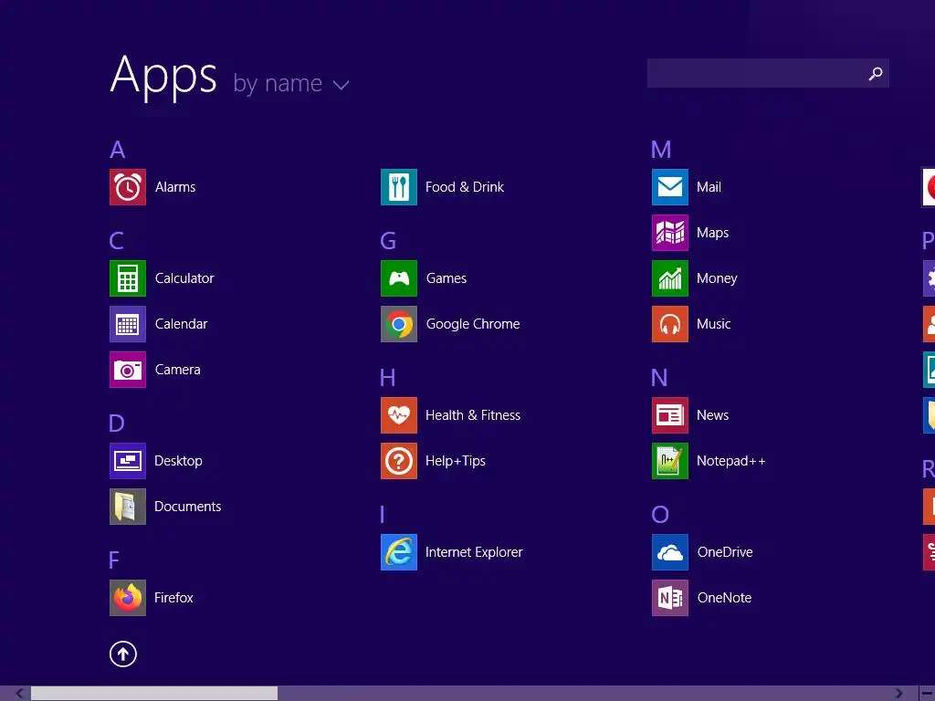Click the horizontal scrollbar left arrow
The width and height of the screenshot is (935, 701).
pyautogui.click(x=19, y=694)
